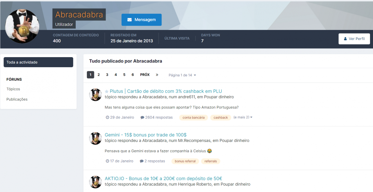373x192 pixels.
Task: Click the avatar next to Gemini post
Action: (95, 138)
